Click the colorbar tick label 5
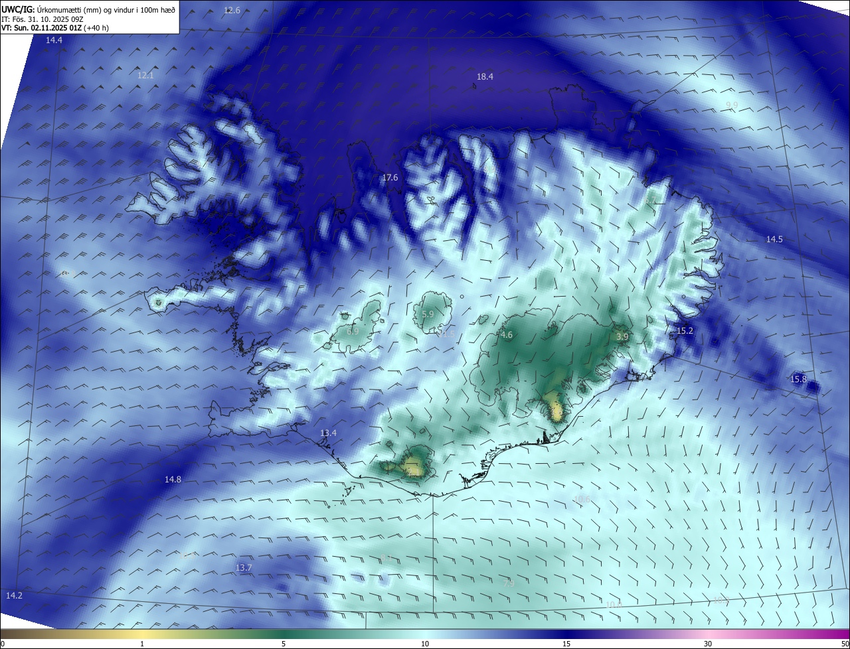 284,644
